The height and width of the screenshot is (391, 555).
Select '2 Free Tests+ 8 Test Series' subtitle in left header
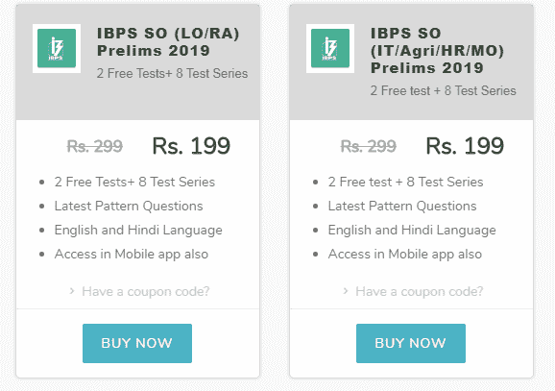click(x=173, y=73)
